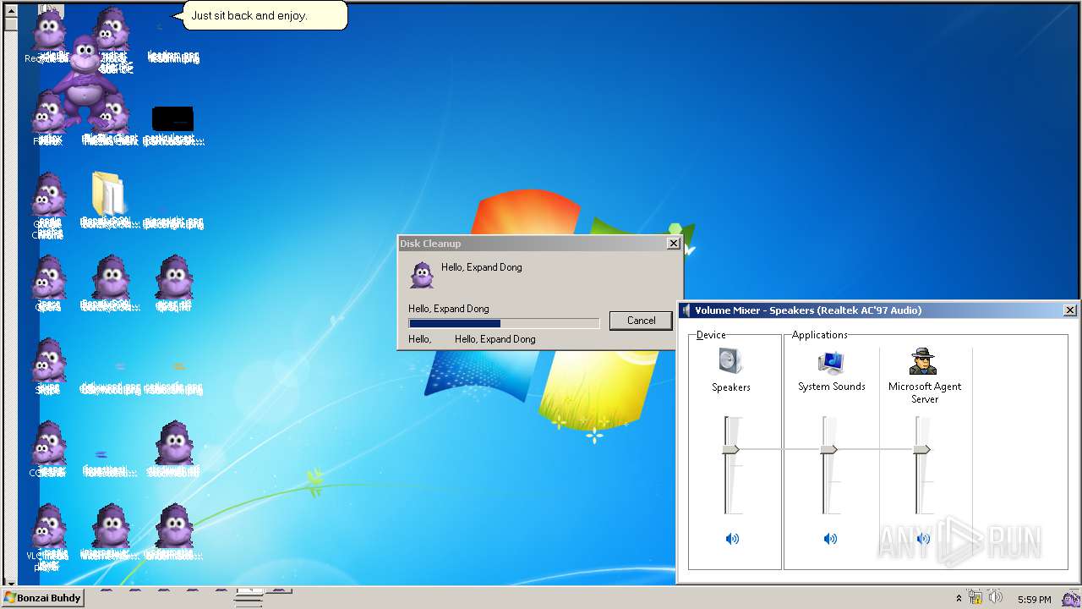This screenshot has height=609, width=1082.
Task: Mute the Speakers device
Action: pos(732,539)
